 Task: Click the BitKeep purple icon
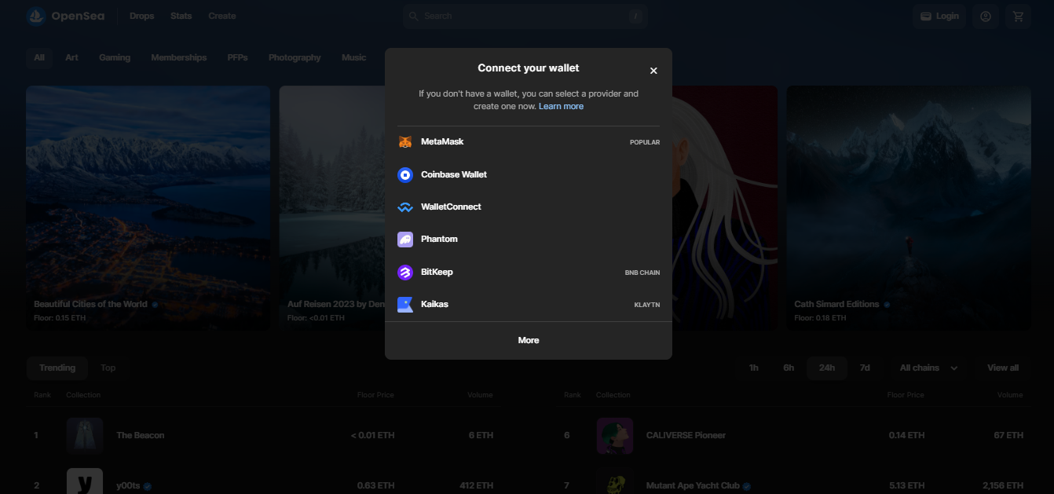405,272
